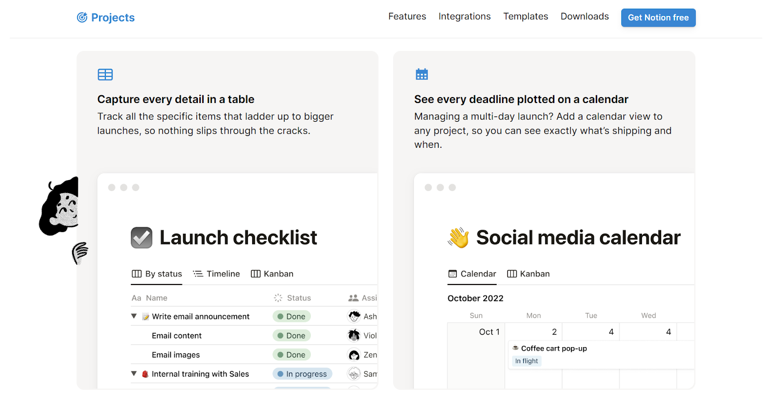Click Ash's avatar in the assignee column
The image size is (770, 400).
pyautogui.click(x=354, y=316)
